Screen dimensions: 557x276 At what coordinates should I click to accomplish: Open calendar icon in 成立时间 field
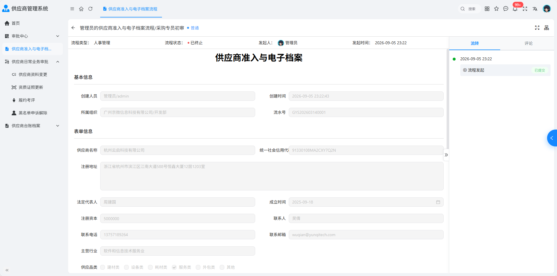[438, 202]
